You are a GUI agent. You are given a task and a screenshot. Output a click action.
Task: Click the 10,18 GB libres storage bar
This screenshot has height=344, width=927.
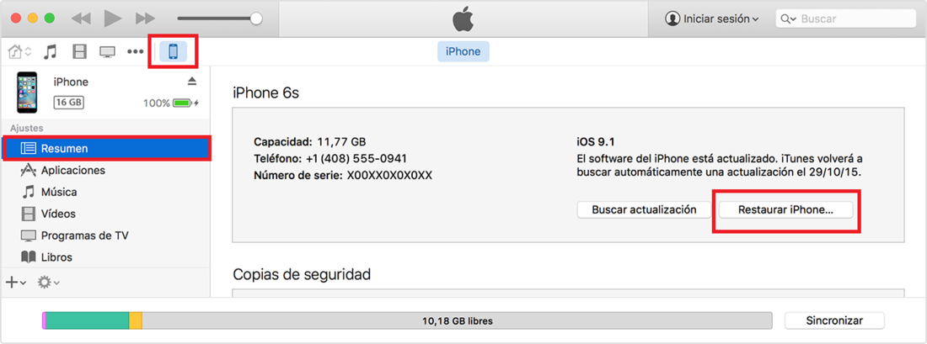[x=457, y=321]
